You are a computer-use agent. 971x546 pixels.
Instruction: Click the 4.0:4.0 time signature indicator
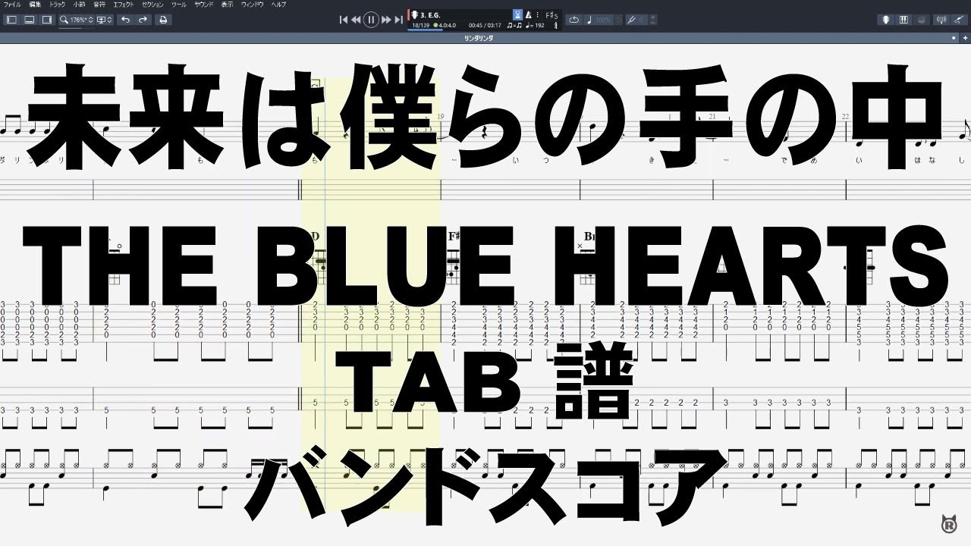pos(445,26)
